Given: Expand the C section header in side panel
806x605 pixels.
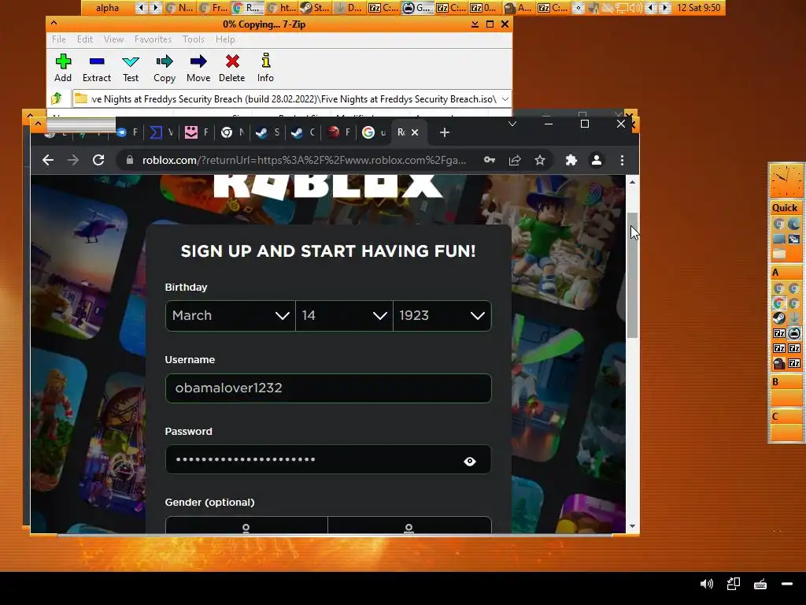Looking at the screenshot, I should [x=785, y=416].
